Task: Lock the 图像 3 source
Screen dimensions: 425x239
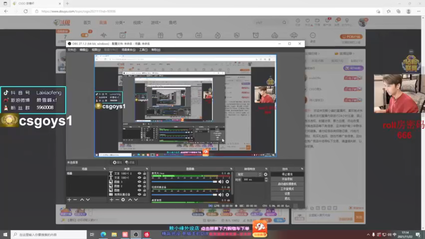Action: (x=144, y=182)
